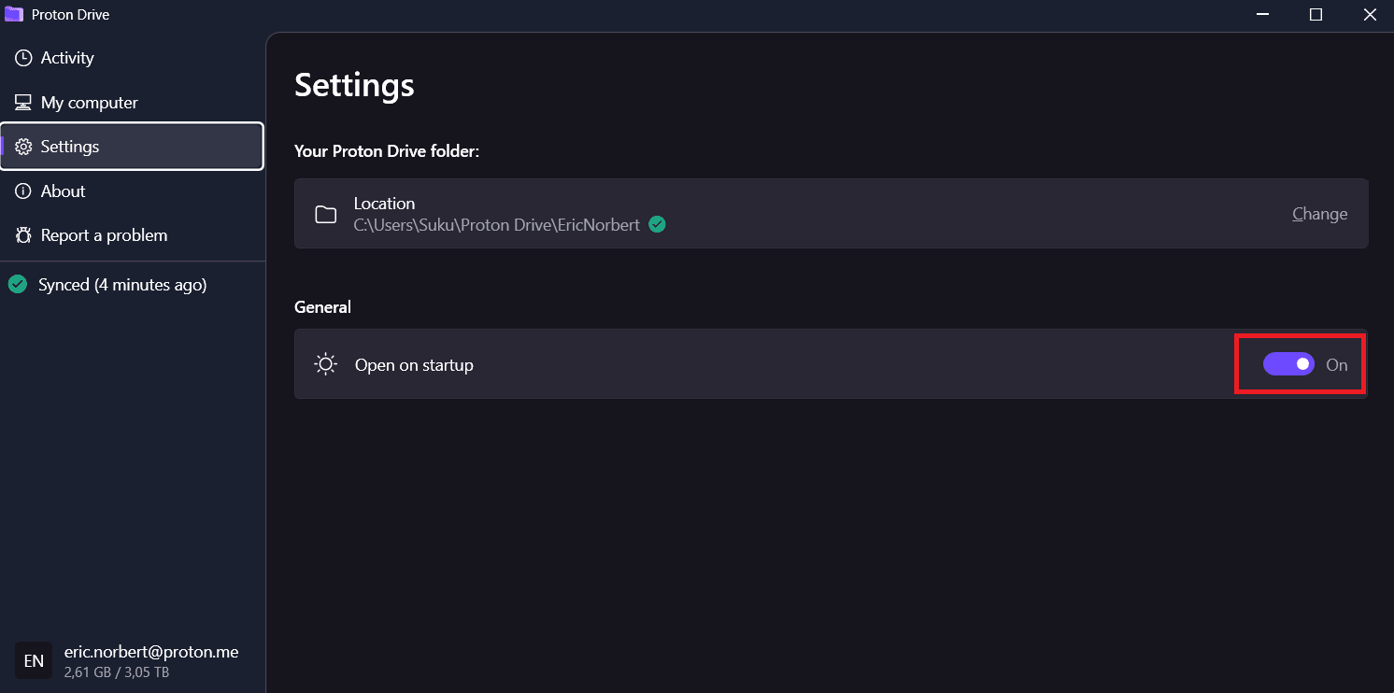This screenshot has height=693, width=1394.
Task: Change the Proton Drive folder location
Action: pos(1319,214)
